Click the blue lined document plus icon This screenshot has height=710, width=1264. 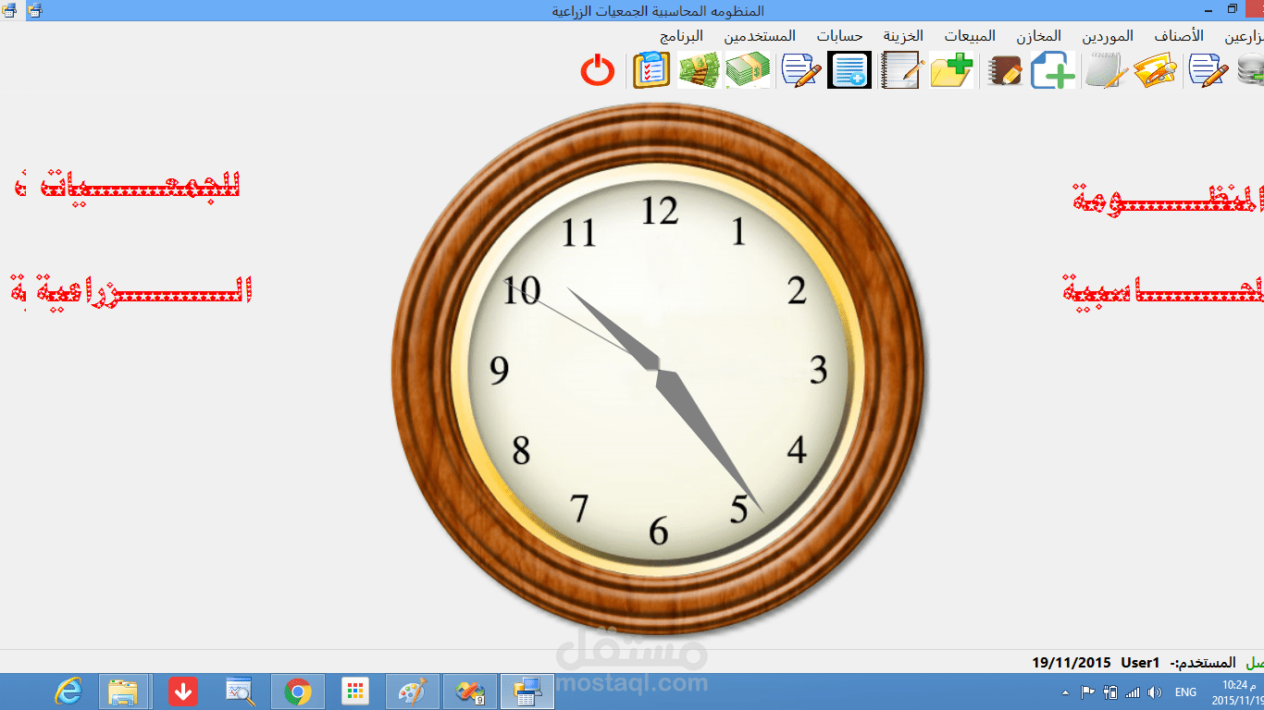point(849,70)
